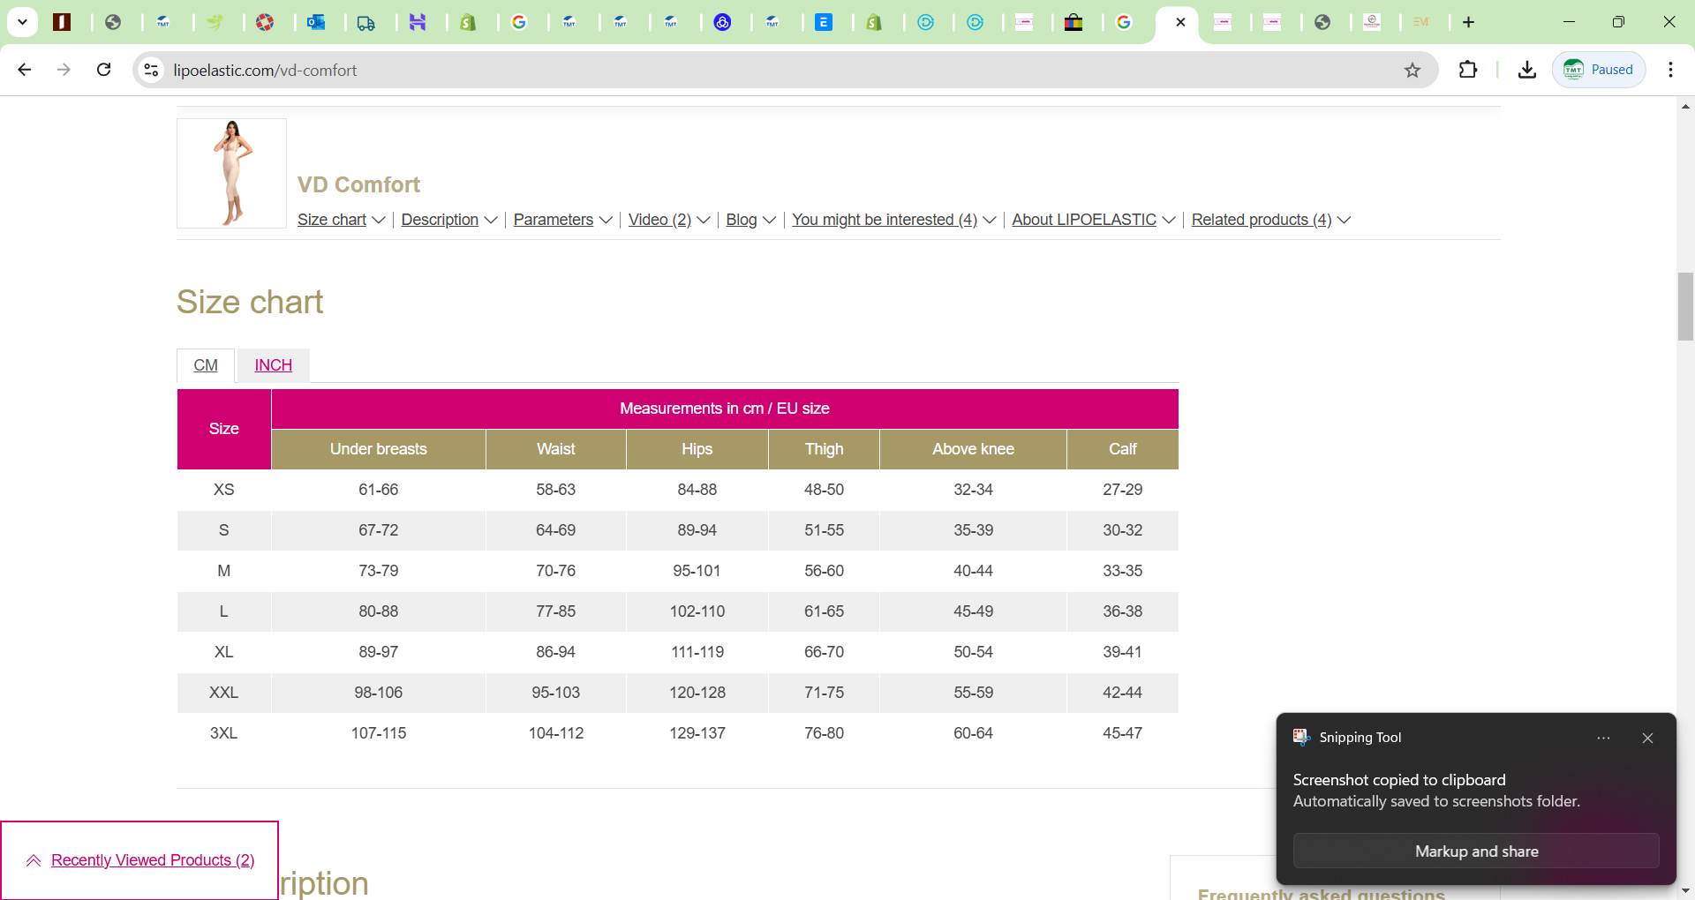Open Snipping Tool notification options menu
1695x900 pixels.
pyautogui.click(x=1603, y=738)
